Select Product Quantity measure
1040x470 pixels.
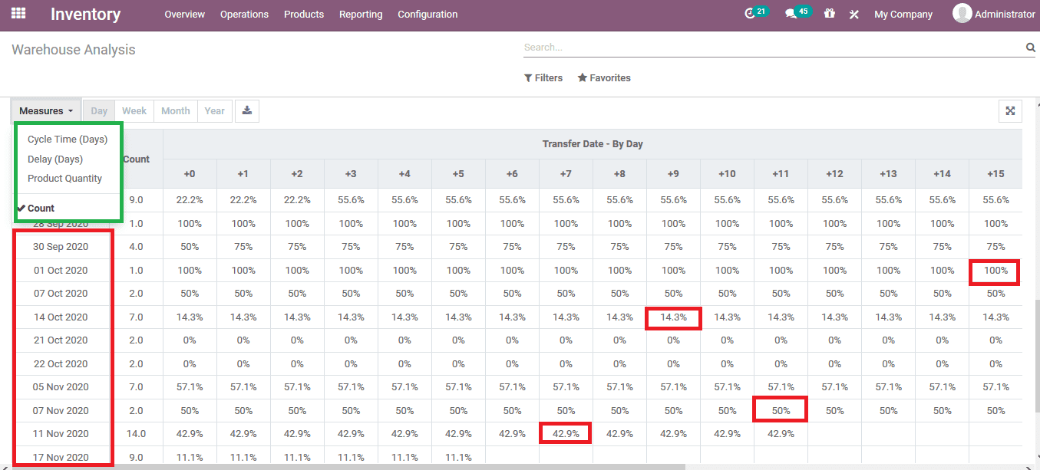(64, 179)
